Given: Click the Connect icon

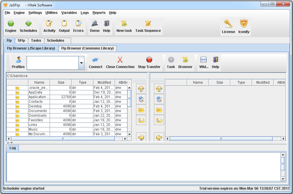Looking at the screenshot, I should pyautogui.click(x=95, y=63).
